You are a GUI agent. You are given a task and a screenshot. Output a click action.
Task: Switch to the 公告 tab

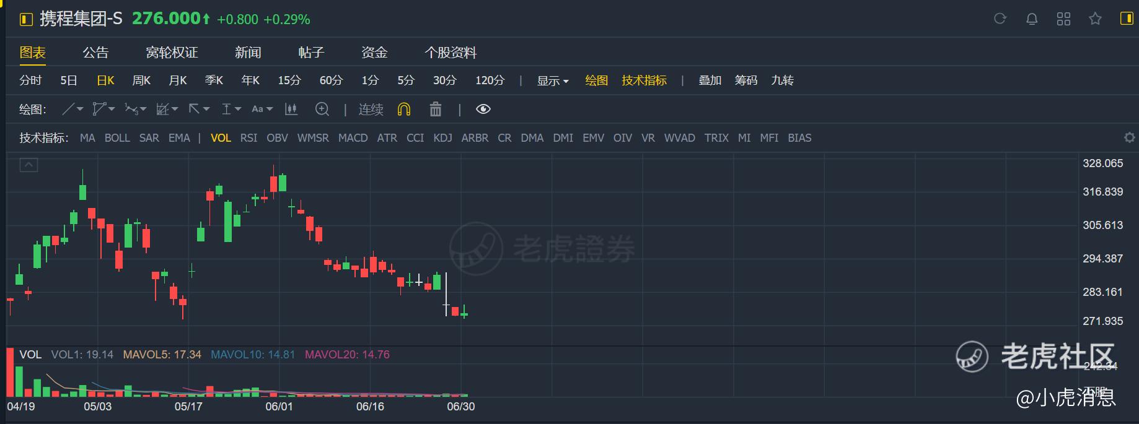click(x=95, y=53)
